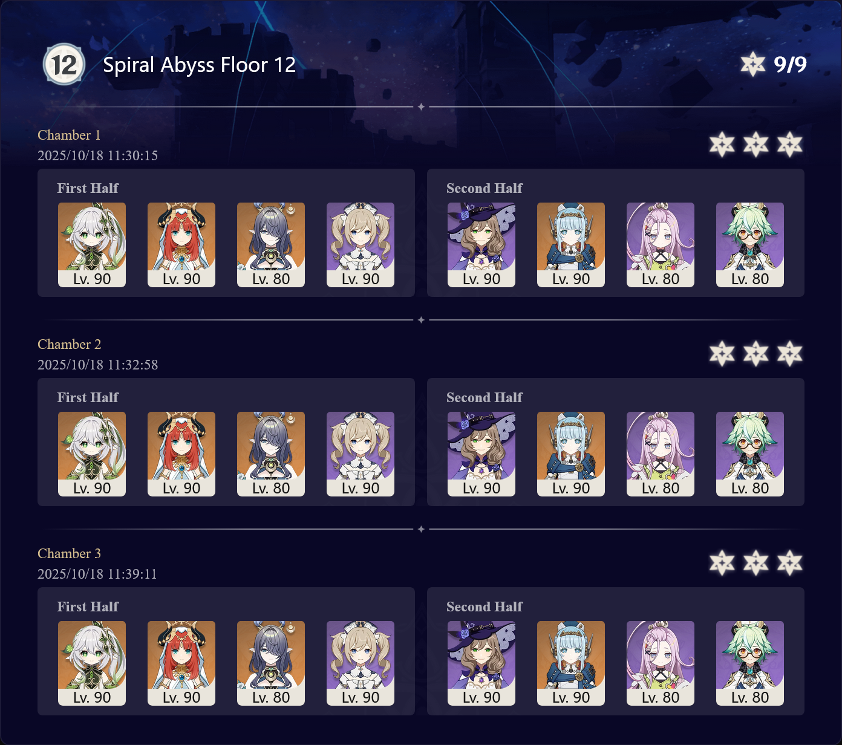Click Lisa's witch-hat portrait in Chamber 1 Second Half
Image resolution: width=842 pixels, height=745 pixels.
point(481,244)
